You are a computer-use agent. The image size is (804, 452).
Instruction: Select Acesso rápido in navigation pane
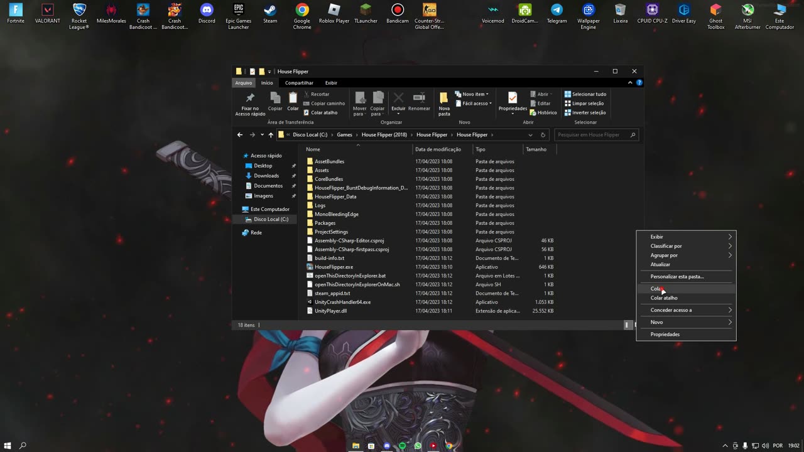(x=266, y=156)
